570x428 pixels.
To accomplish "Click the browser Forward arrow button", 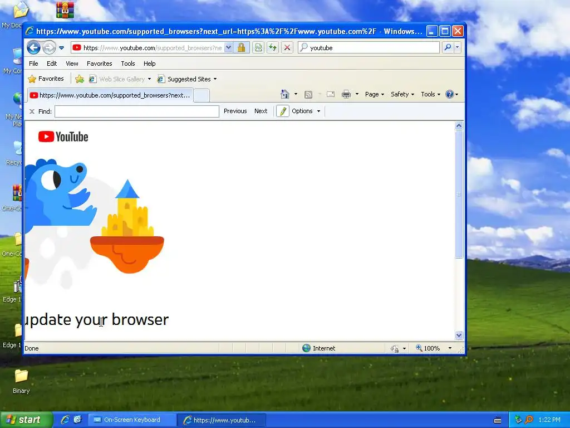I will coord(49,48).
